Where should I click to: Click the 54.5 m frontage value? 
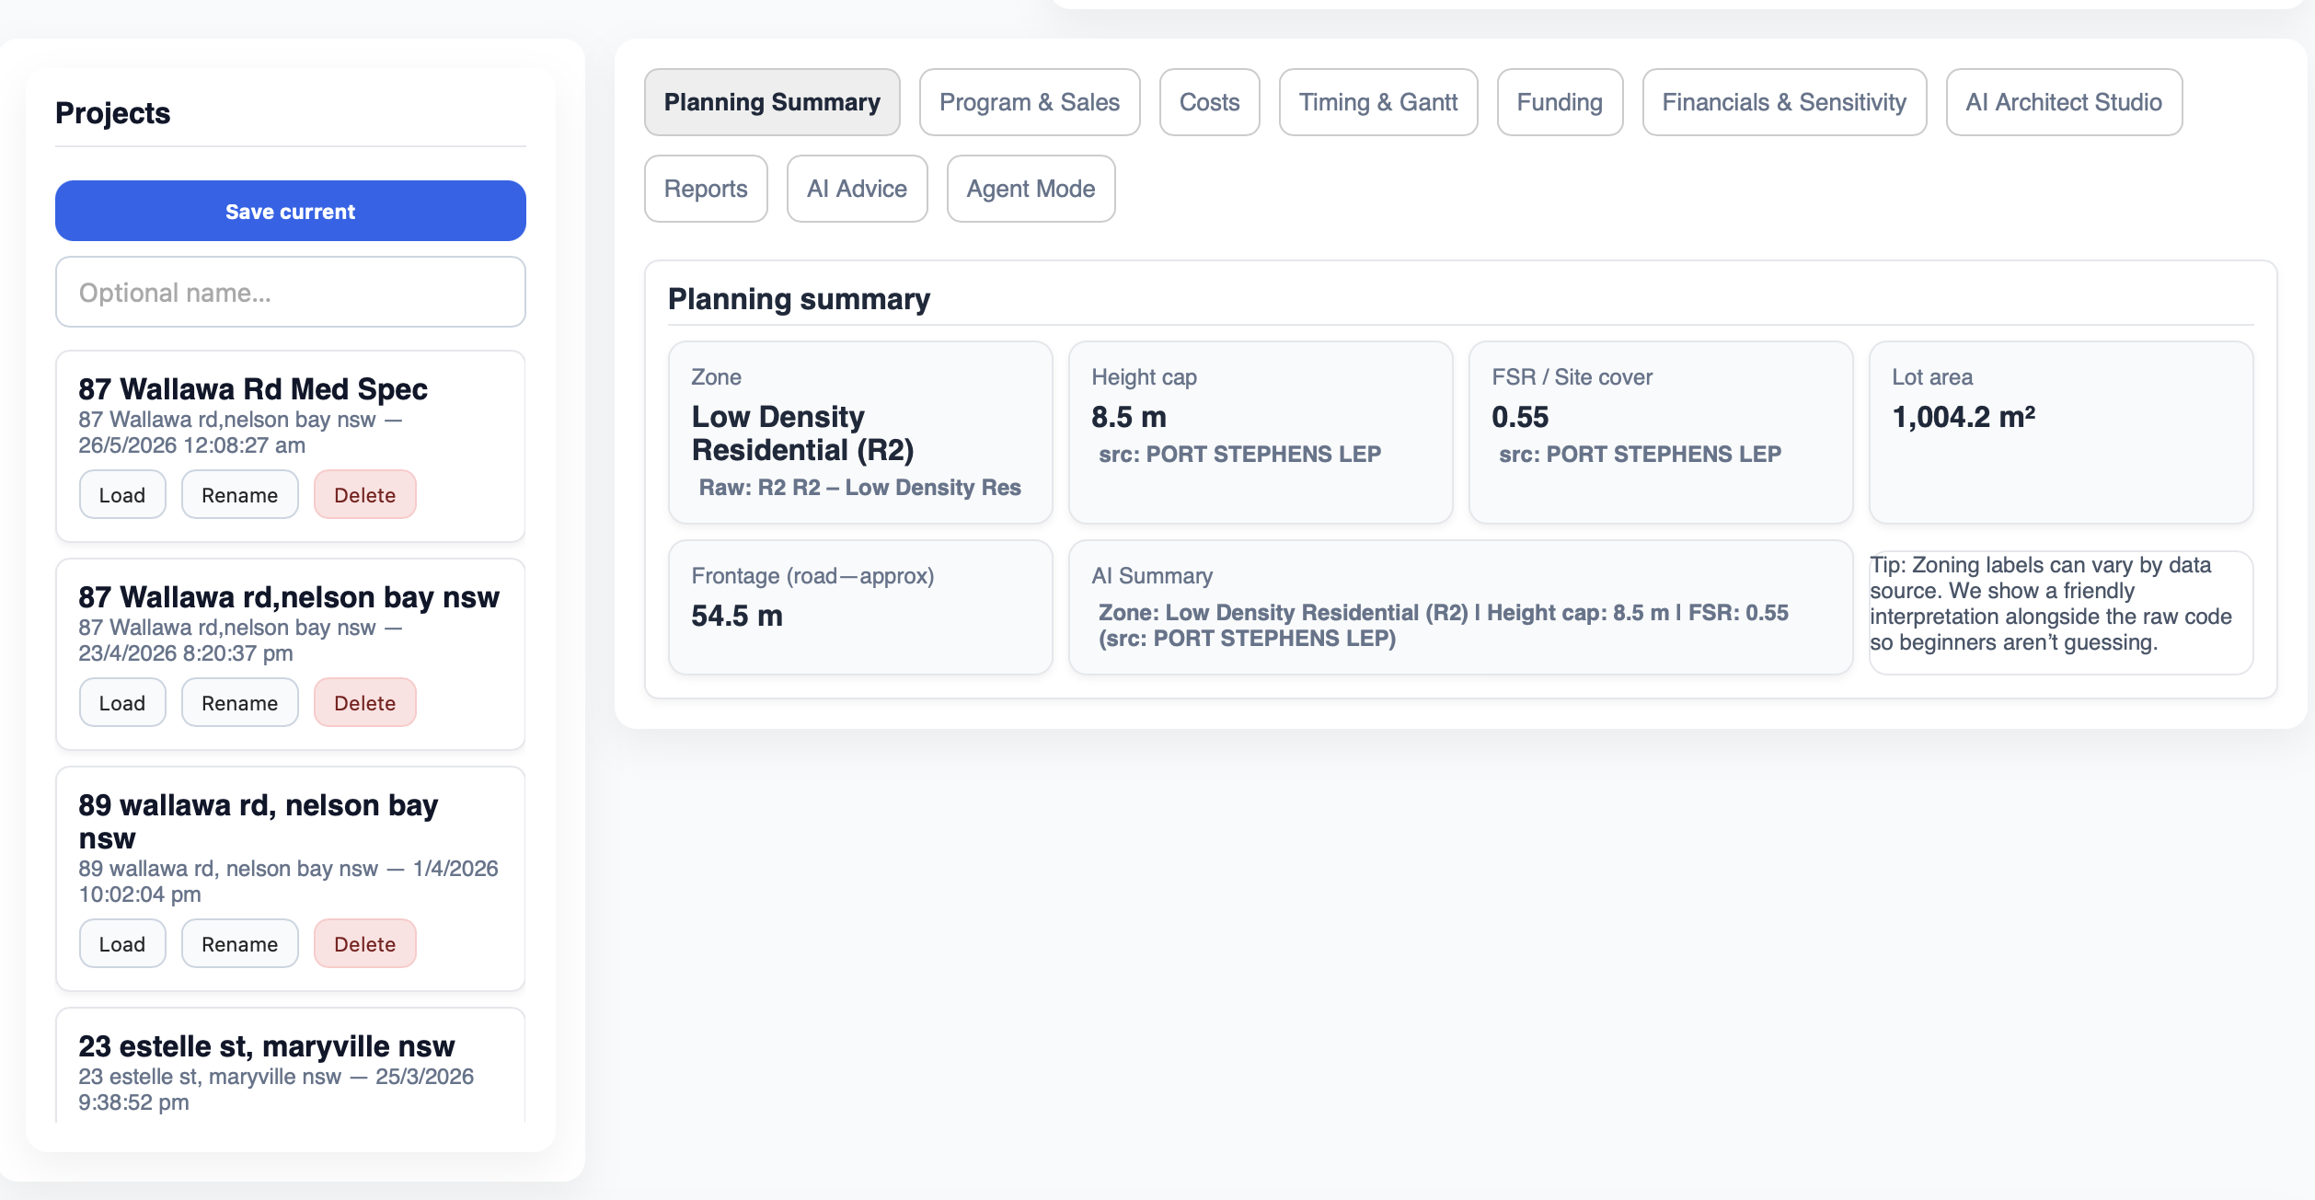[x=737, y=616]
